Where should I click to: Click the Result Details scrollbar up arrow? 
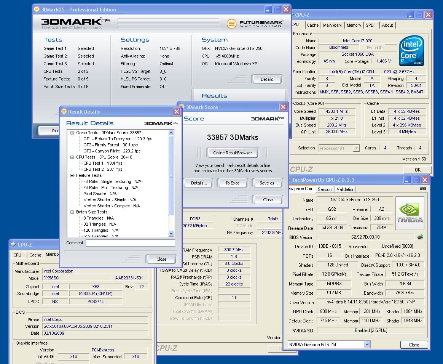point(171,133)
